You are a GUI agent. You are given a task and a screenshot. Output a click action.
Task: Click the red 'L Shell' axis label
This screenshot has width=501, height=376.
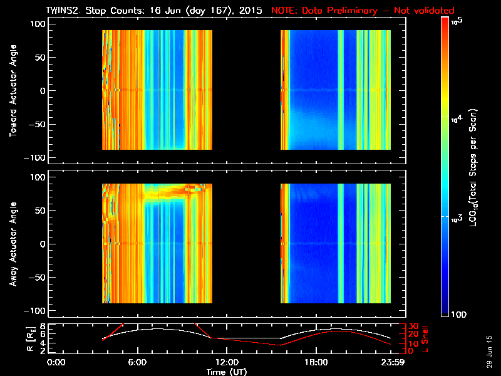tap(425, 339)
